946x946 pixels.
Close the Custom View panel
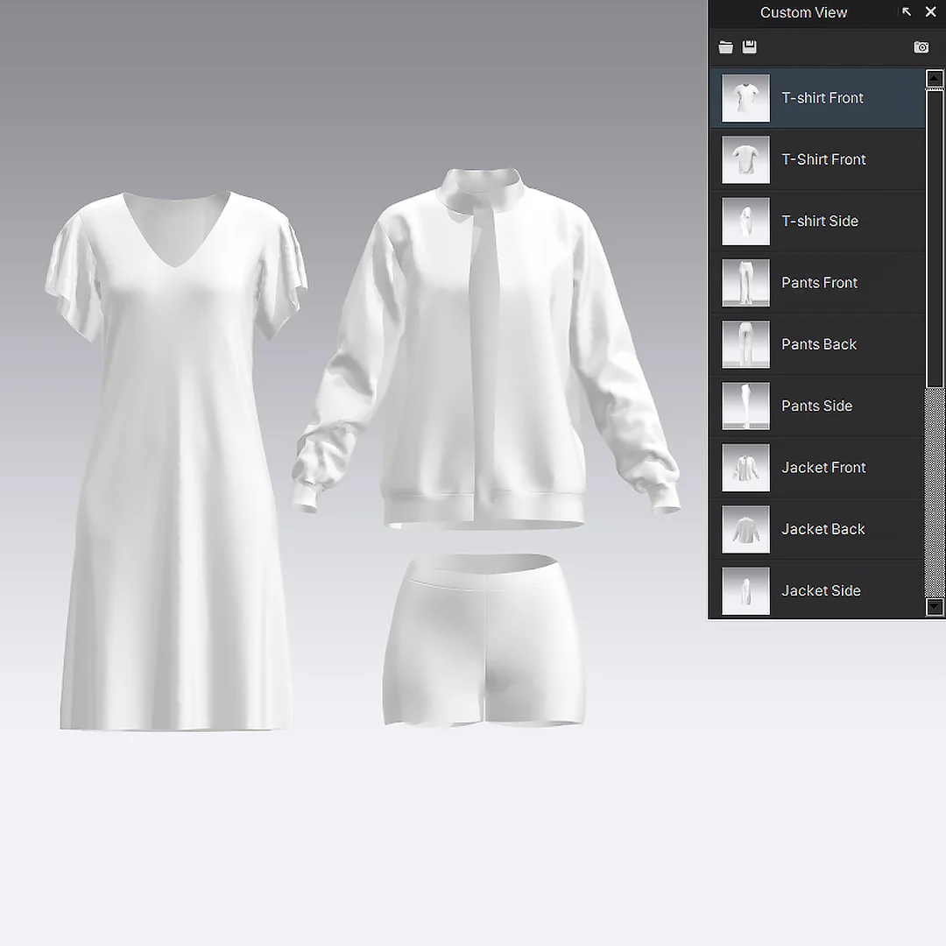point(930,11)
